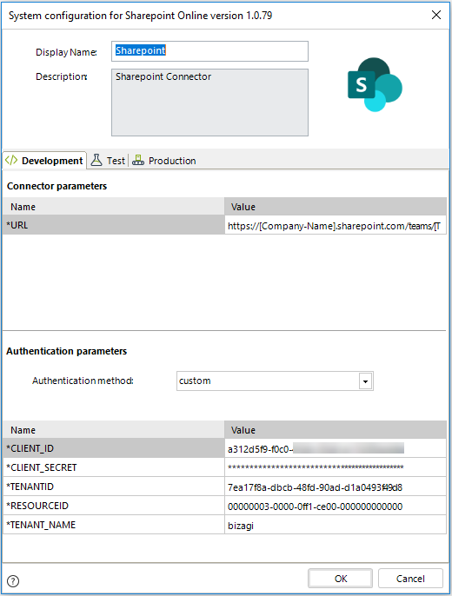Click Authentication parameters Name column header
The width and height of the screenshot is (452, 596).
114,429
